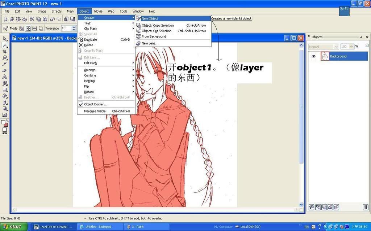Choose New Lens... menu entry

(x=173, y=43)
